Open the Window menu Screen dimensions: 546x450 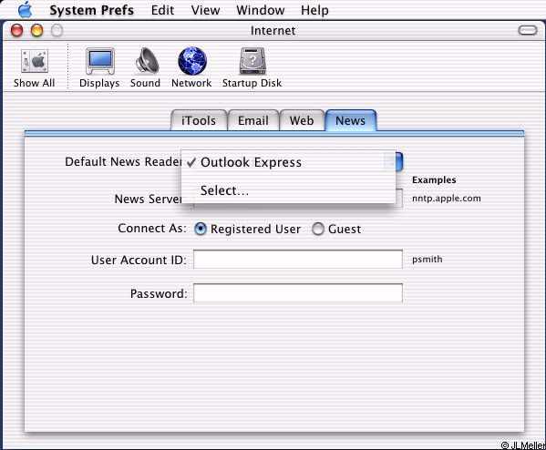click(x=260, y=10)
